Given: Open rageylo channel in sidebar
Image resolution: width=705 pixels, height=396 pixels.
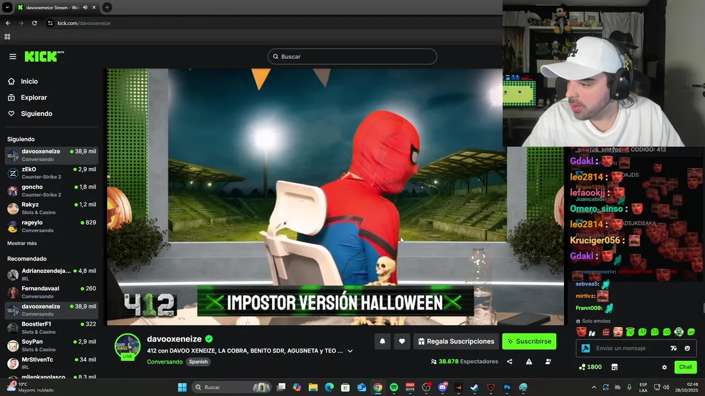Looking at the screenshot, I should [x=51, y=226].
